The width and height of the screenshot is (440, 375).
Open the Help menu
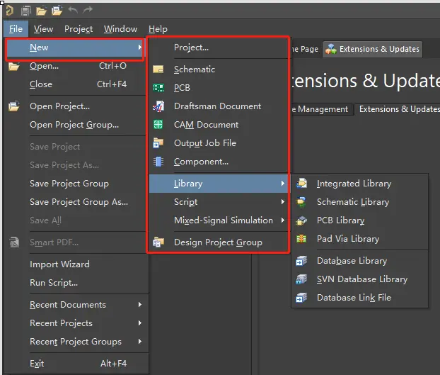tap(158, 28)
